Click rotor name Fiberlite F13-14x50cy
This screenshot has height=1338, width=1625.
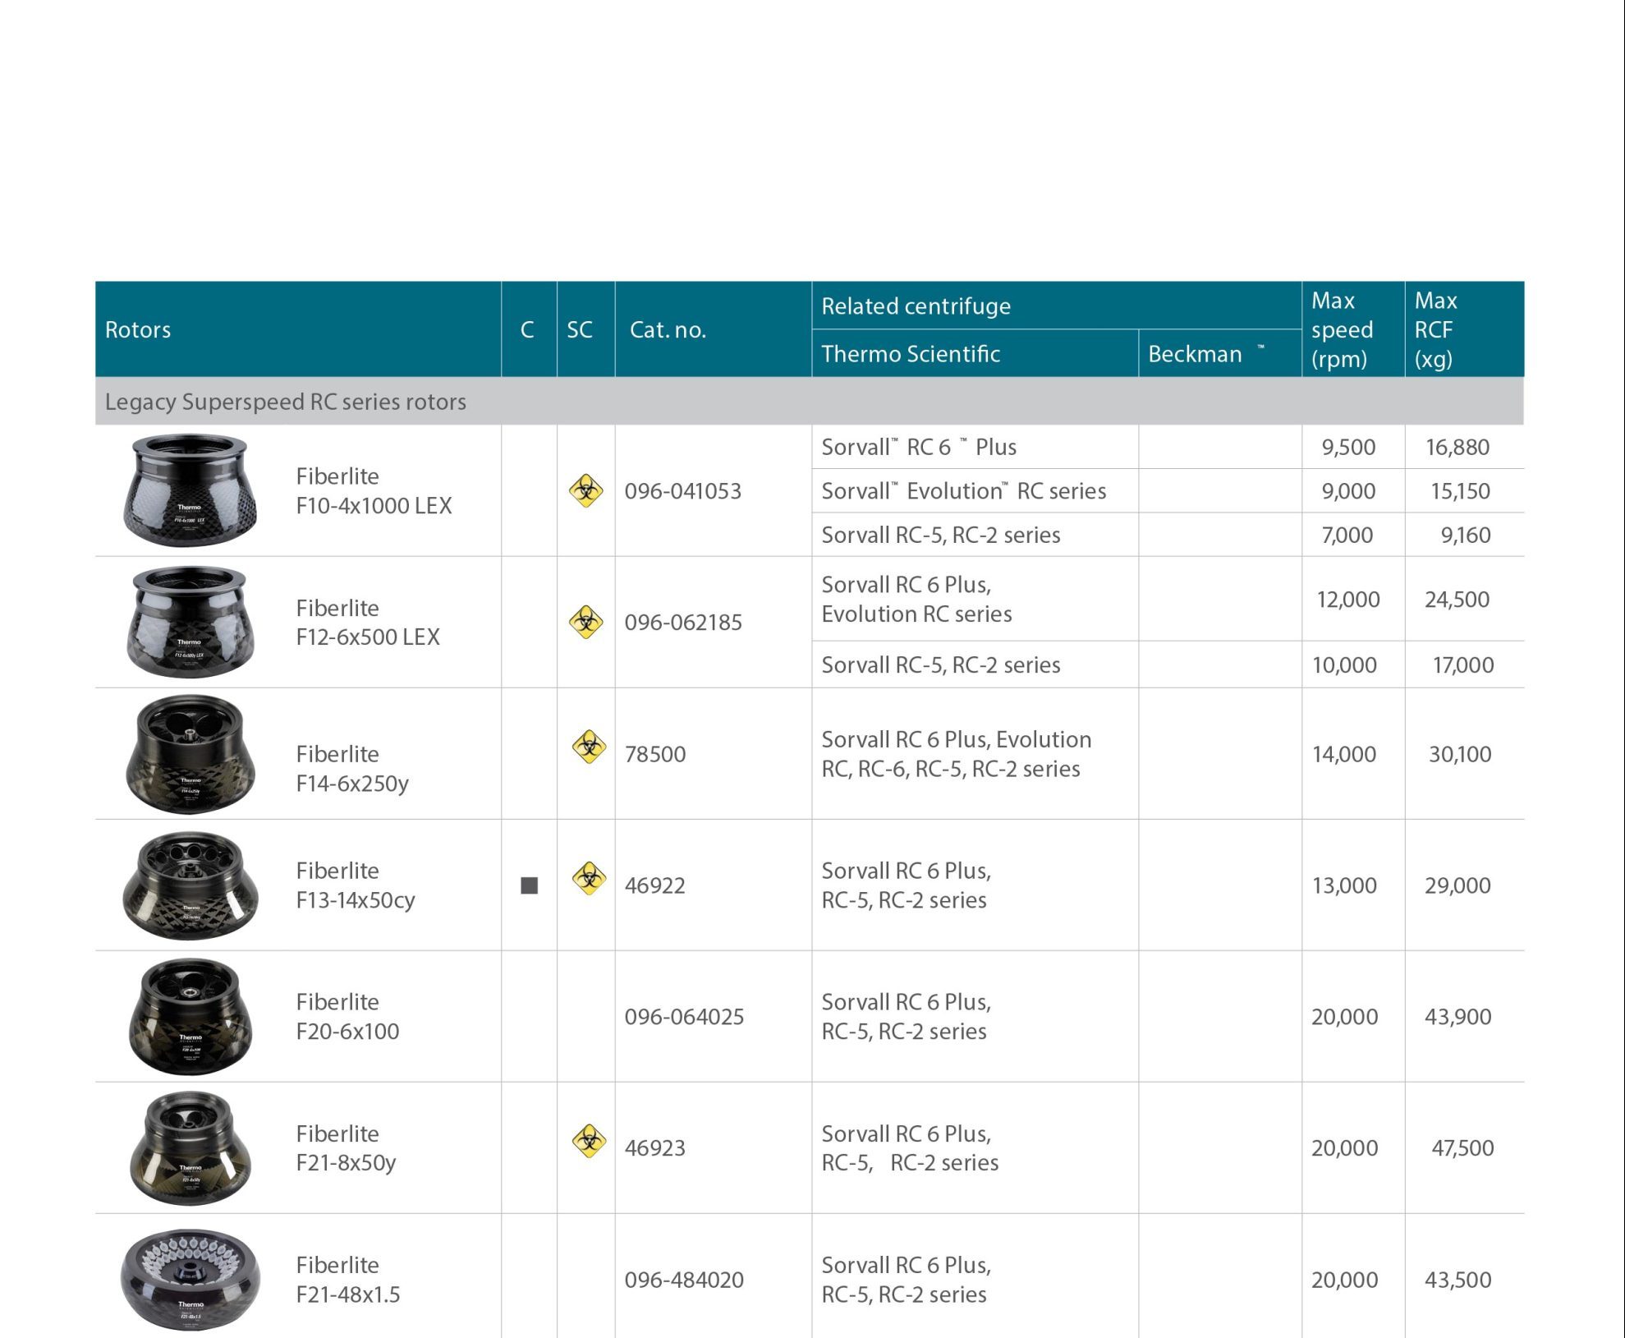click(x=356, y=885)
